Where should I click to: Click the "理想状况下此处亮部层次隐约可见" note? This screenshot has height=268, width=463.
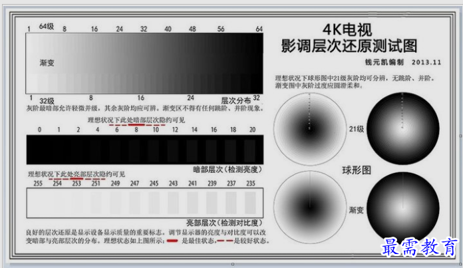point(77,174)
